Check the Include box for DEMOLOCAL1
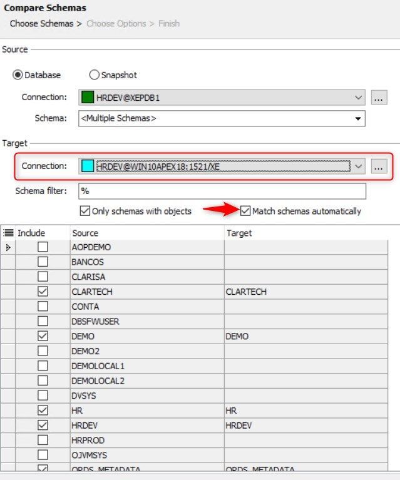 tap(43, 365)
